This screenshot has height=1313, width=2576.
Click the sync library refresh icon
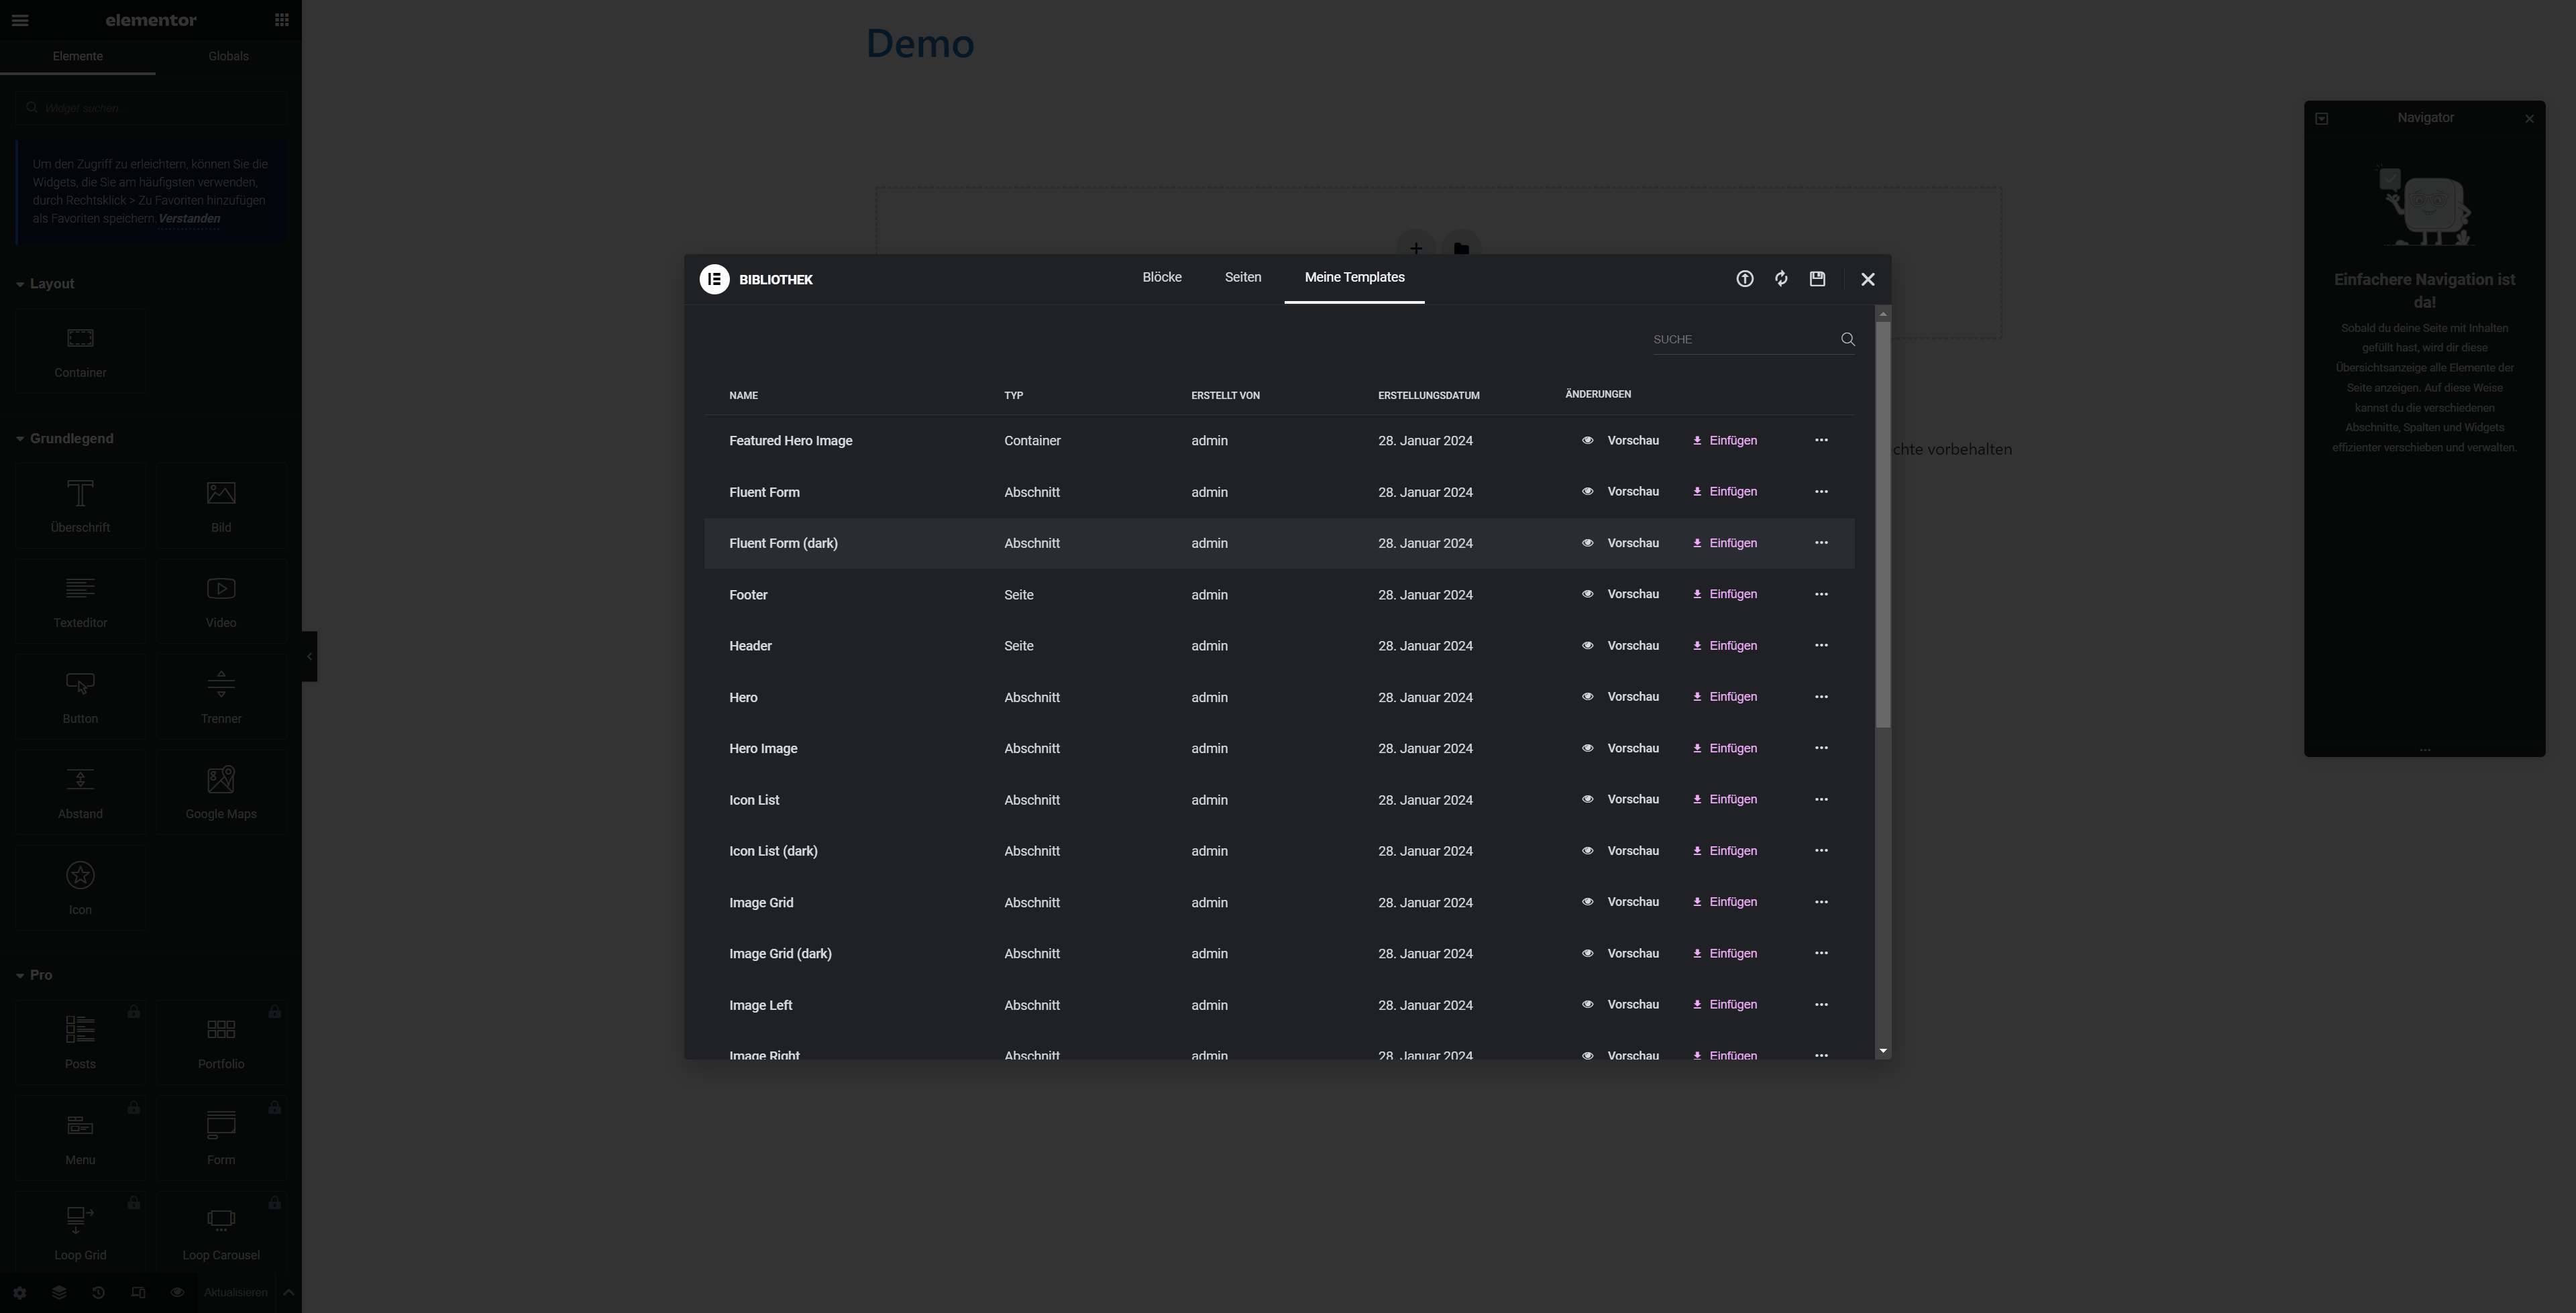(x=1781, y=279)
